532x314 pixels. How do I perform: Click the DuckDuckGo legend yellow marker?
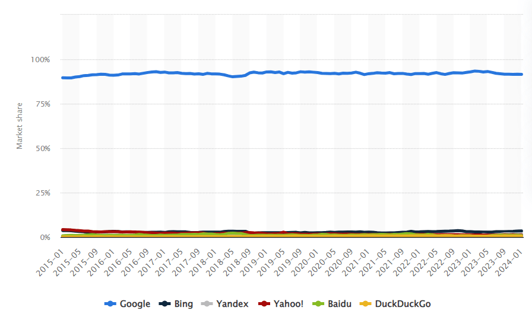click(x=366, y=304)
